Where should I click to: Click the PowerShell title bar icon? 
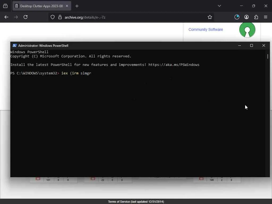click(15, 45)
